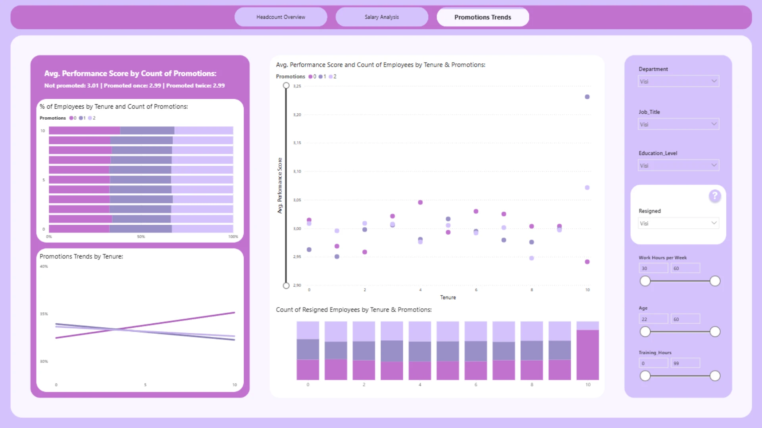762x428 pixels.
Task: Click the Age slider left handle
Action: 645,332
